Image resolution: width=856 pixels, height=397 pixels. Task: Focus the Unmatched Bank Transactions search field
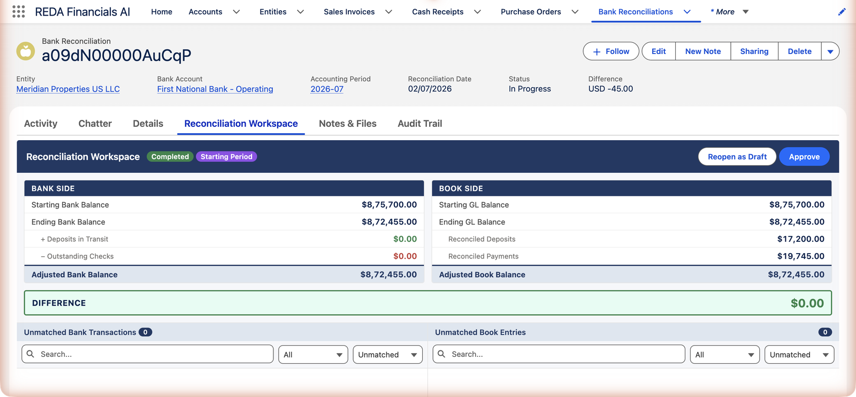(x=148, y=354)
